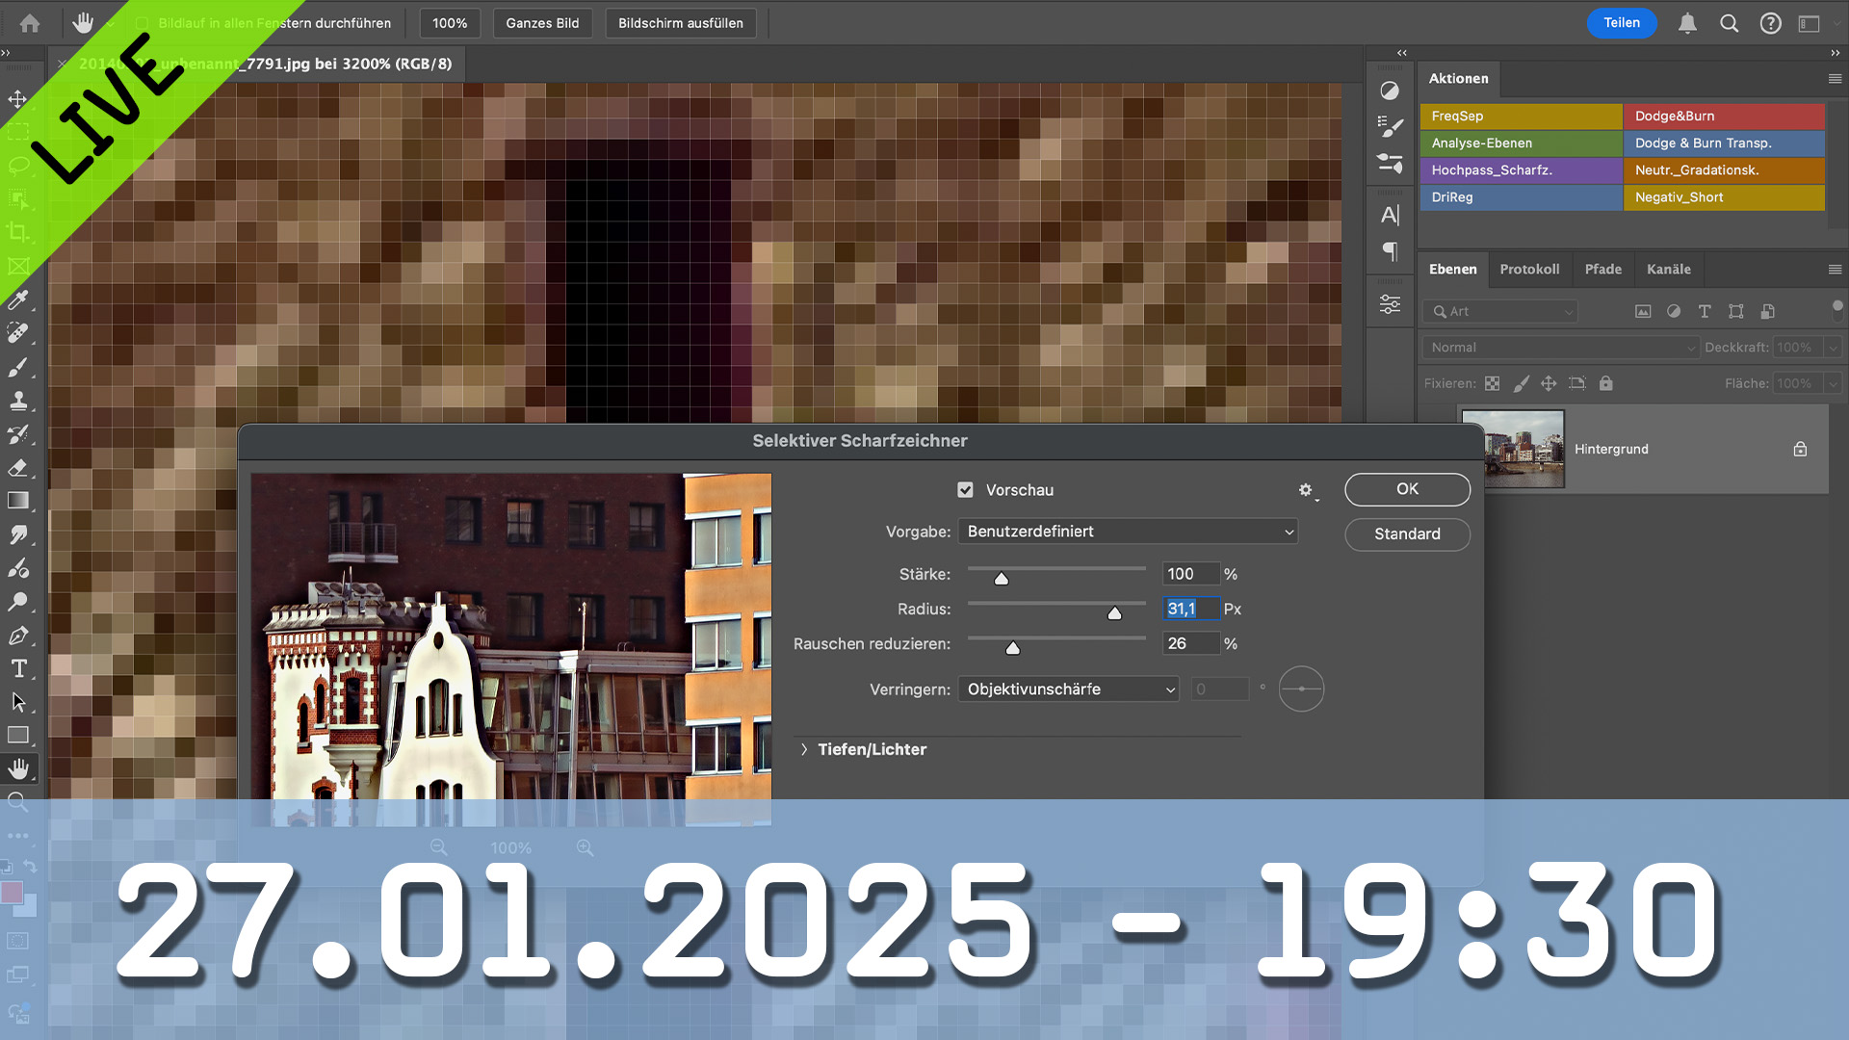Select the Spot Healing Brush tool
The image size is (1849, 1040).
(x=17, y=333)
